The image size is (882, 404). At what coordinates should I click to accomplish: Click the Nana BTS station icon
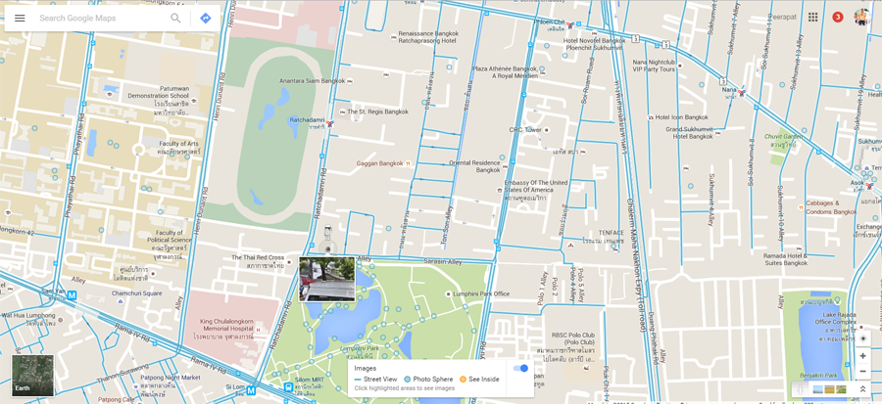click(x=742, y=93)
